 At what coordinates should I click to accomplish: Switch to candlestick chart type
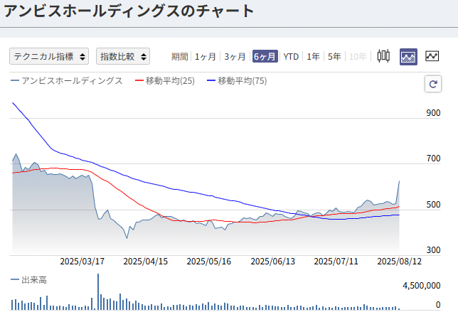pos(383,56)
